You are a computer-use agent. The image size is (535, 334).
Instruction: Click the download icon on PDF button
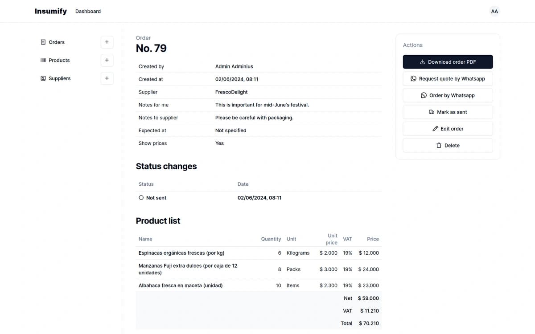pyautogui.click(x=423, y=62)
